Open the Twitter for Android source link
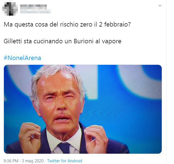Image resolution: width=174 pixels, height=164 pixels. (x=65, y=161)
